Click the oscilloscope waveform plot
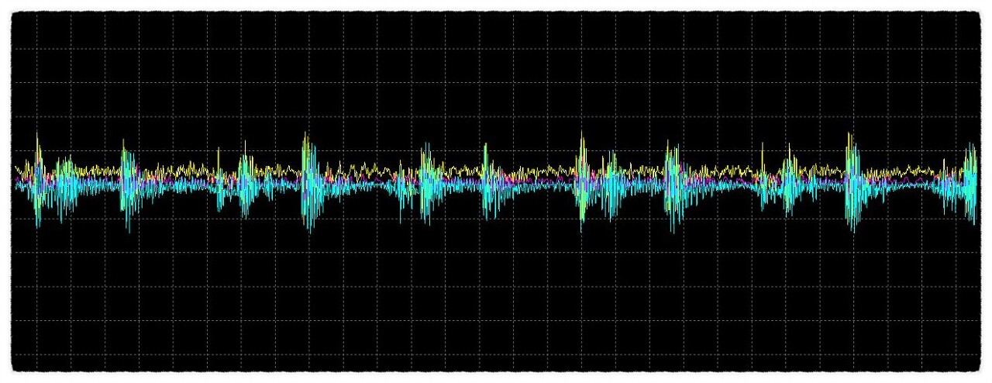Screen dimensions: 992x383 [496, 191]
